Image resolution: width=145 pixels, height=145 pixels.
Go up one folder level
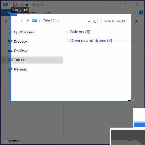(x=28, y=21)
